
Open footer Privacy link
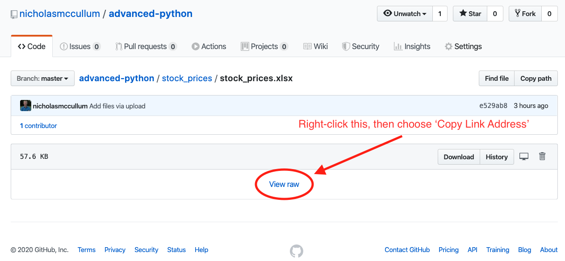pyautogui.click(x=115, y=250)
